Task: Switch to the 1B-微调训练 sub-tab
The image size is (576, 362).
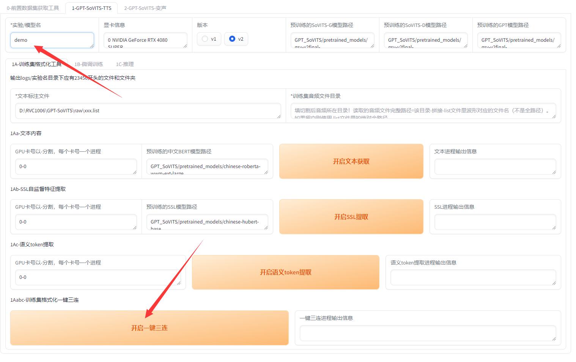Action: tap(88, 64)
